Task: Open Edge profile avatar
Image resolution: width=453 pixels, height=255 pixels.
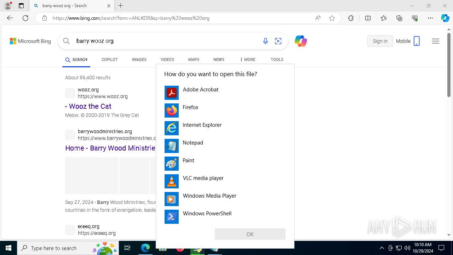Action: click(8, 6)
